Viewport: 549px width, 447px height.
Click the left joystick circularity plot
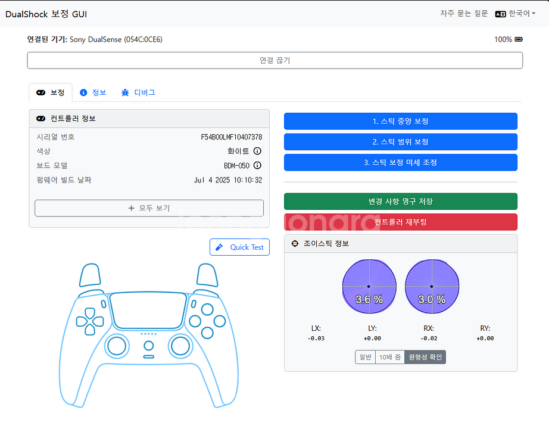[369, 287]
